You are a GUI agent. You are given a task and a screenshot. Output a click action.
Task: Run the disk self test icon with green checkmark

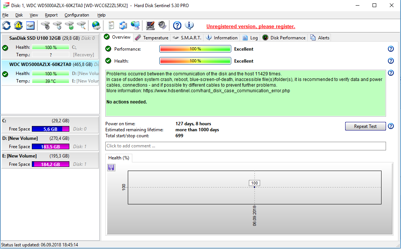click(69, 25)
